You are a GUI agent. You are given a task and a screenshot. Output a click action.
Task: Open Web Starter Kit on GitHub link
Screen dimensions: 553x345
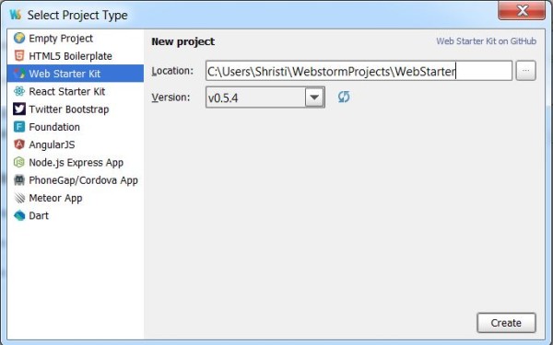point(486,41)
